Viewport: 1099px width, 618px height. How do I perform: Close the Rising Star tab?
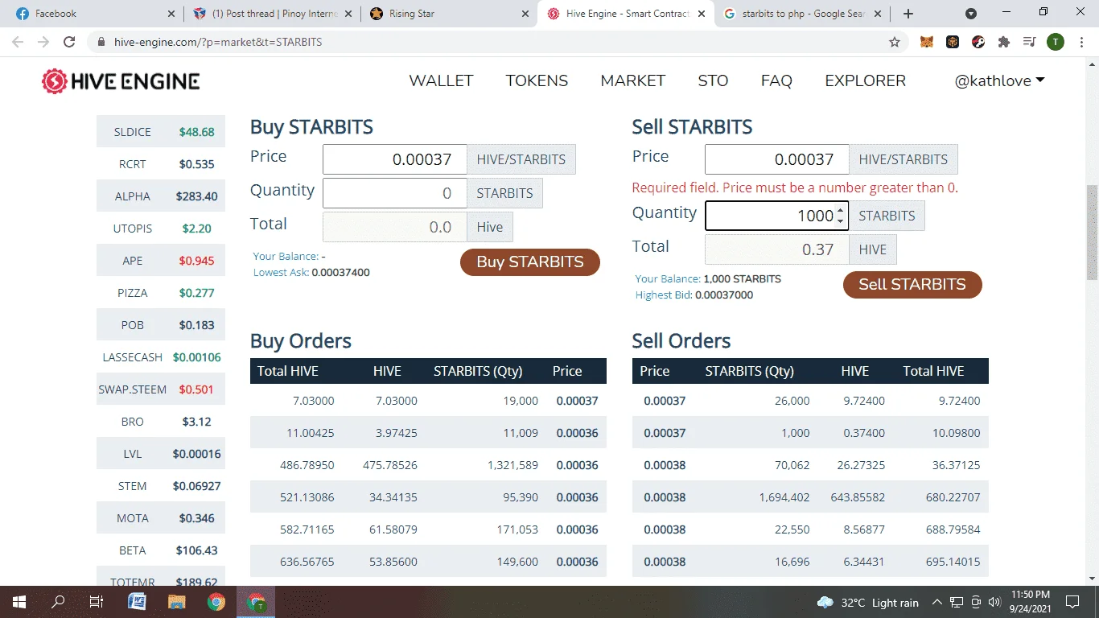pos(525,14)
